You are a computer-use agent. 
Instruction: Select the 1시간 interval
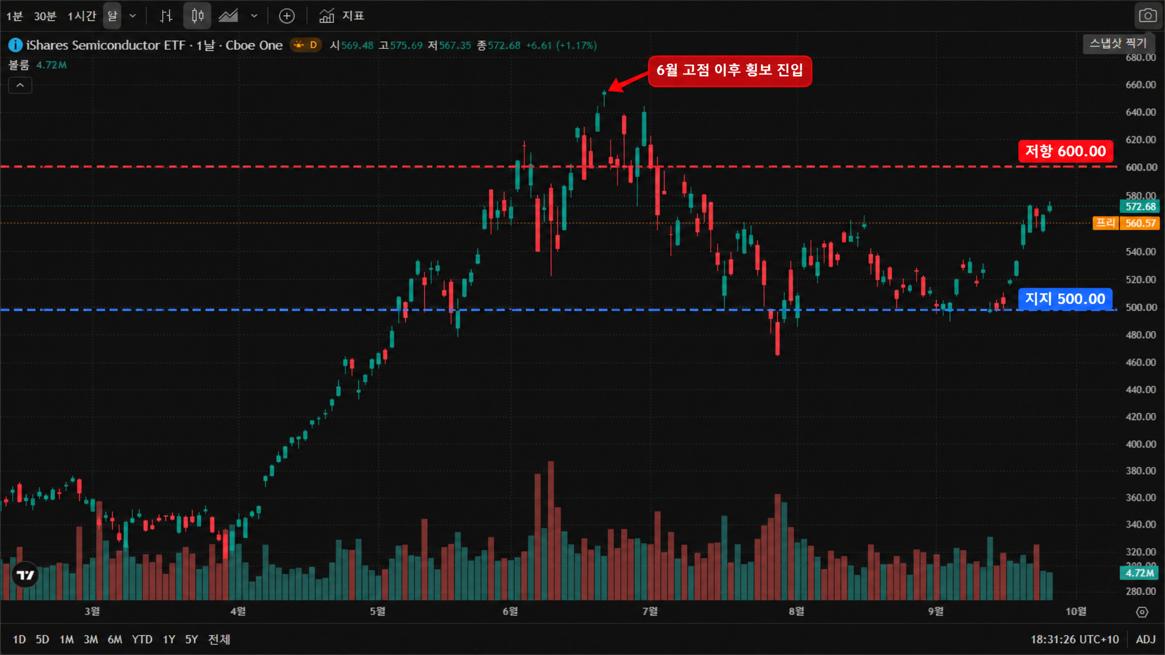(82, 16)
